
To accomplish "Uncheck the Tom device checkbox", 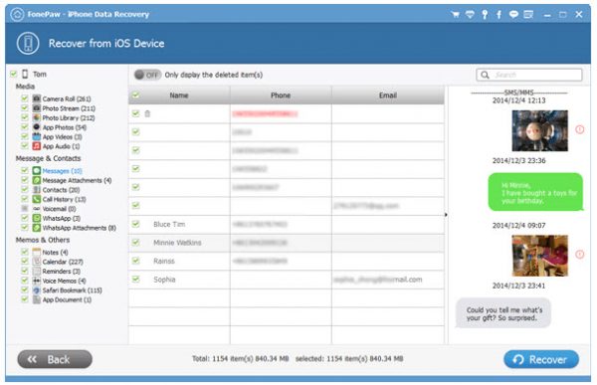I will pos(14,74).
